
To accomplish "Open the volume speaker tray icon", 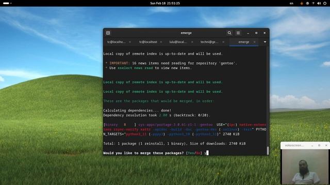I will tap(319, 3).
